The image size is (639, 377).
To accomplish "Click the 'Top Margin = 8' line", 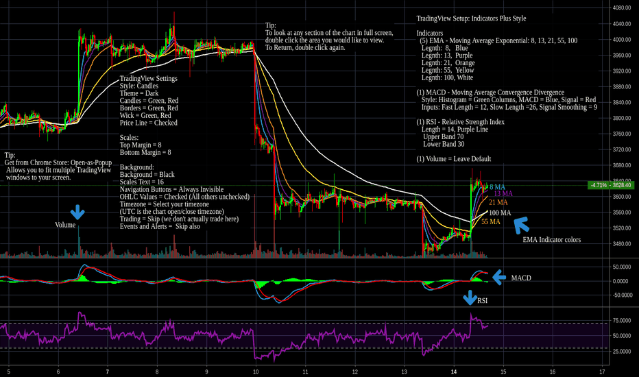I will tap(141, 145).
